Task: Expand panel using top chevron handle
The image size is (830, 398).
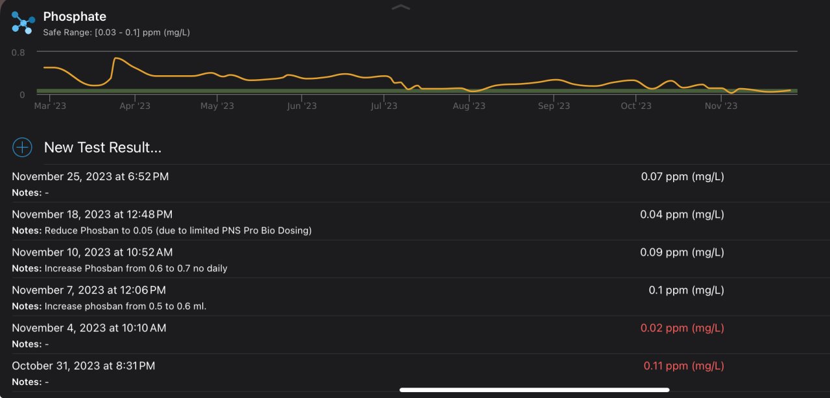Action: 401,7
